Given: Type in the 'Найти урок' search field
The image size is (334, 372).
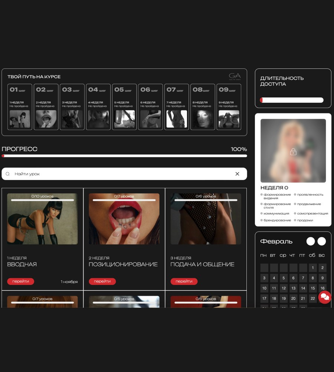Looking at the screenshot, I should pos(122,174).
